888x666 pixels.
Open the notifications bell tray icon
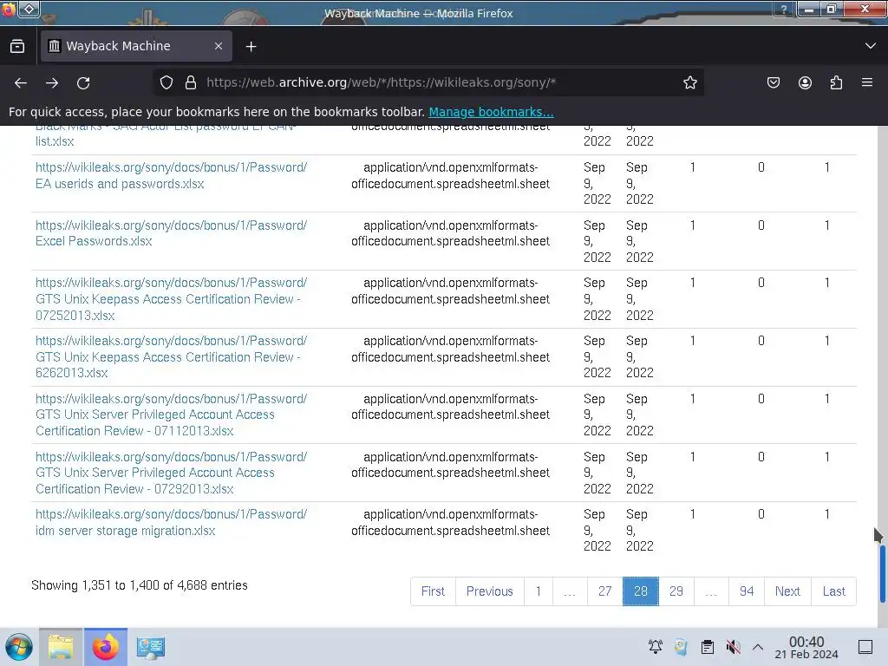[x=656, y=647]
